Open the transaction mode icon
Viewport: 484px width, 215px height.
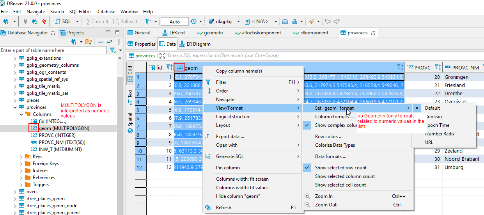tap(147, 21)
